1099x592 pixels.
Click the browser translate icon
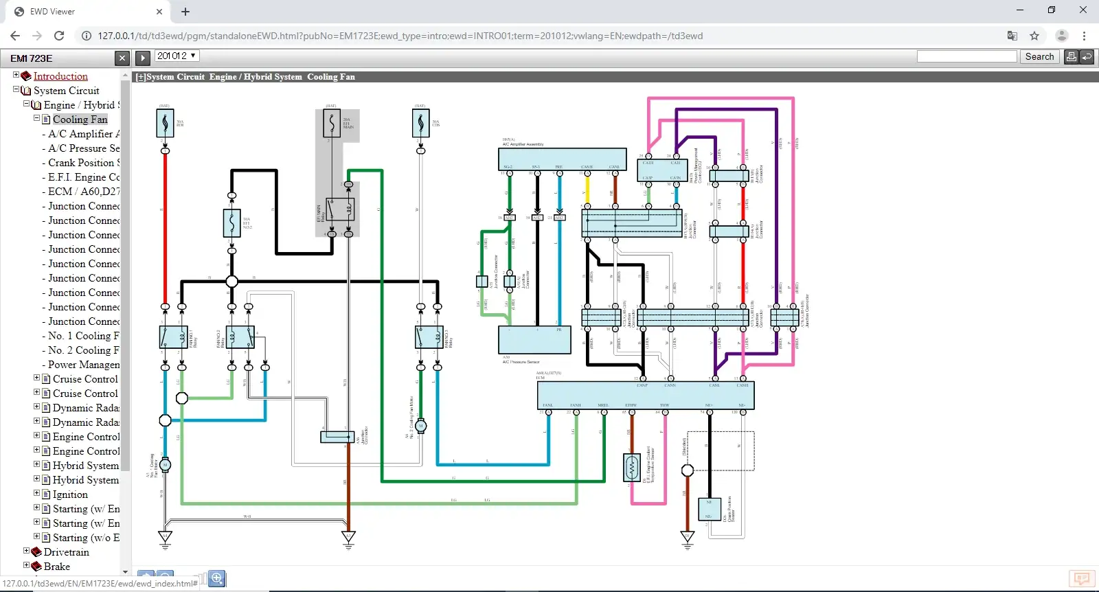coord(1012,36)
